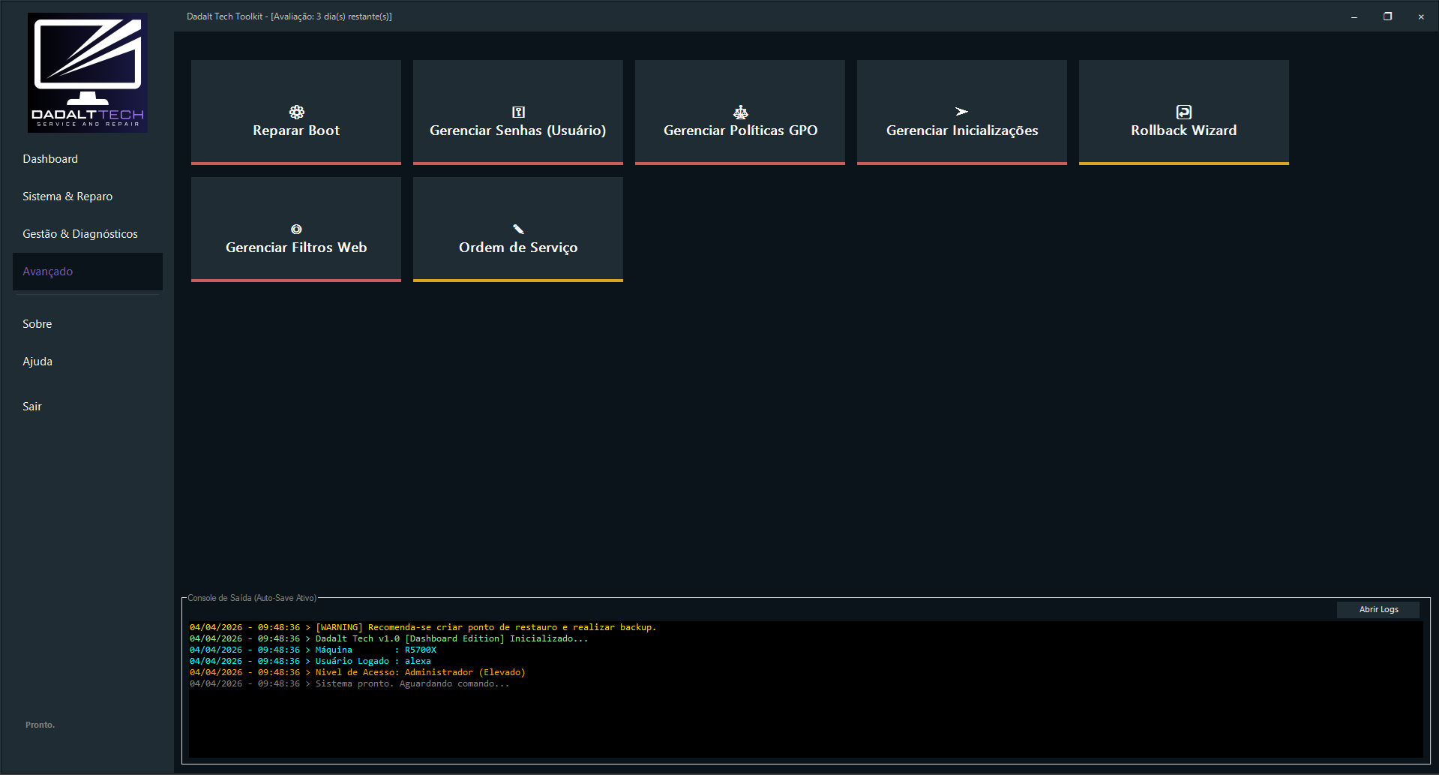Viewport: 1439px width, 775px height.
Task: Open Gestão & Diagnósticos section
Action: [x=88, y=234]
